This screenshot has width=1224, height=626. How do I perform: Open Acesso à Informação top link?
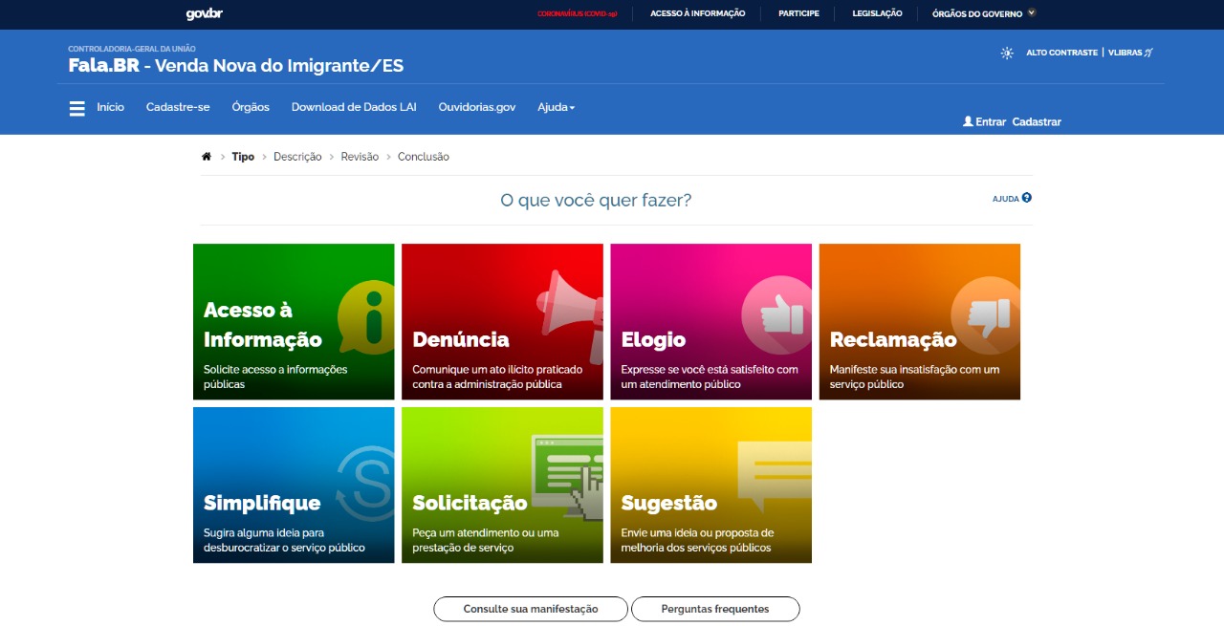tap(697, 13)
